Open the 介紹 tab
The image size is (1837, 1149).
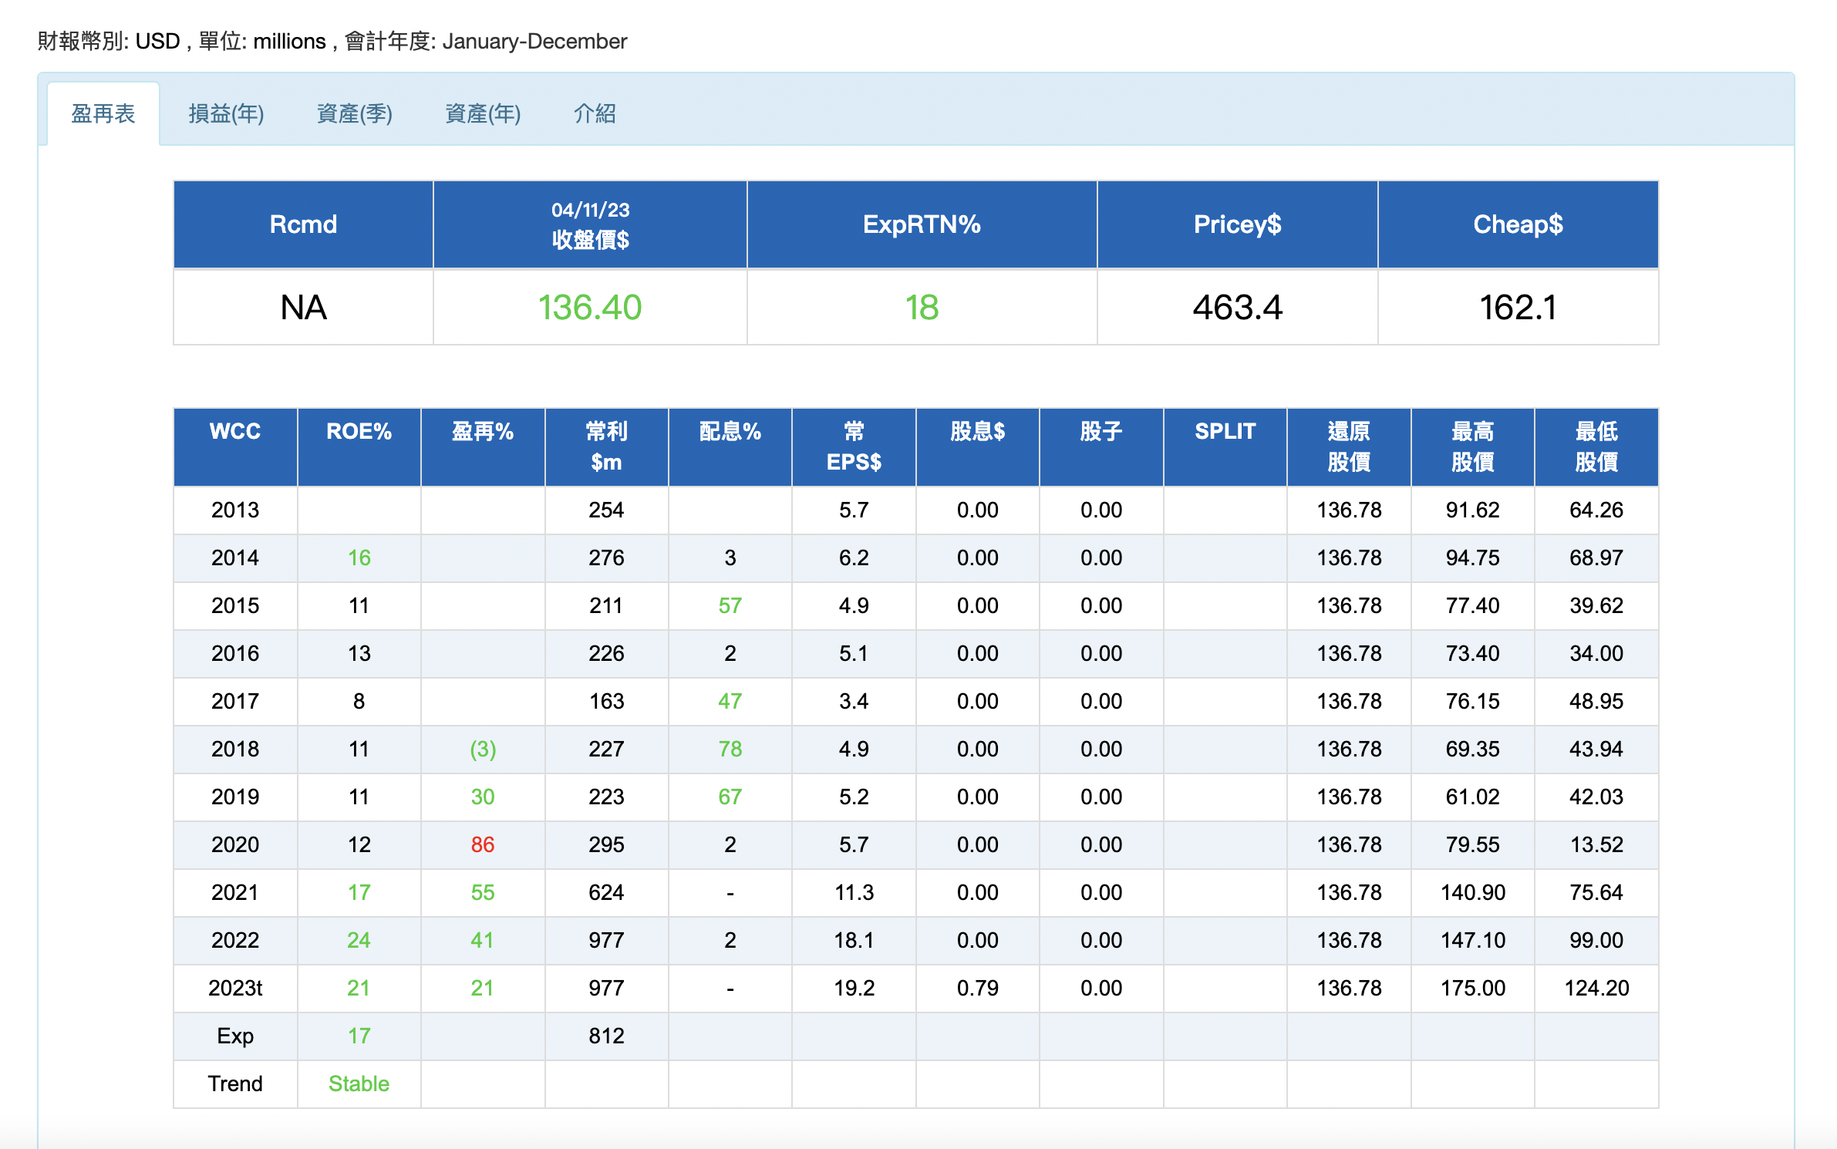(595, 114)
